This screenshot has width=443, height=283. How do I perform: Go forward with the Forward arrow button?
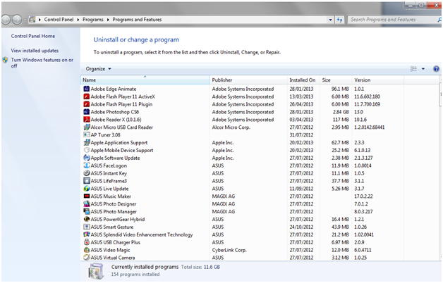coord(17,20)
